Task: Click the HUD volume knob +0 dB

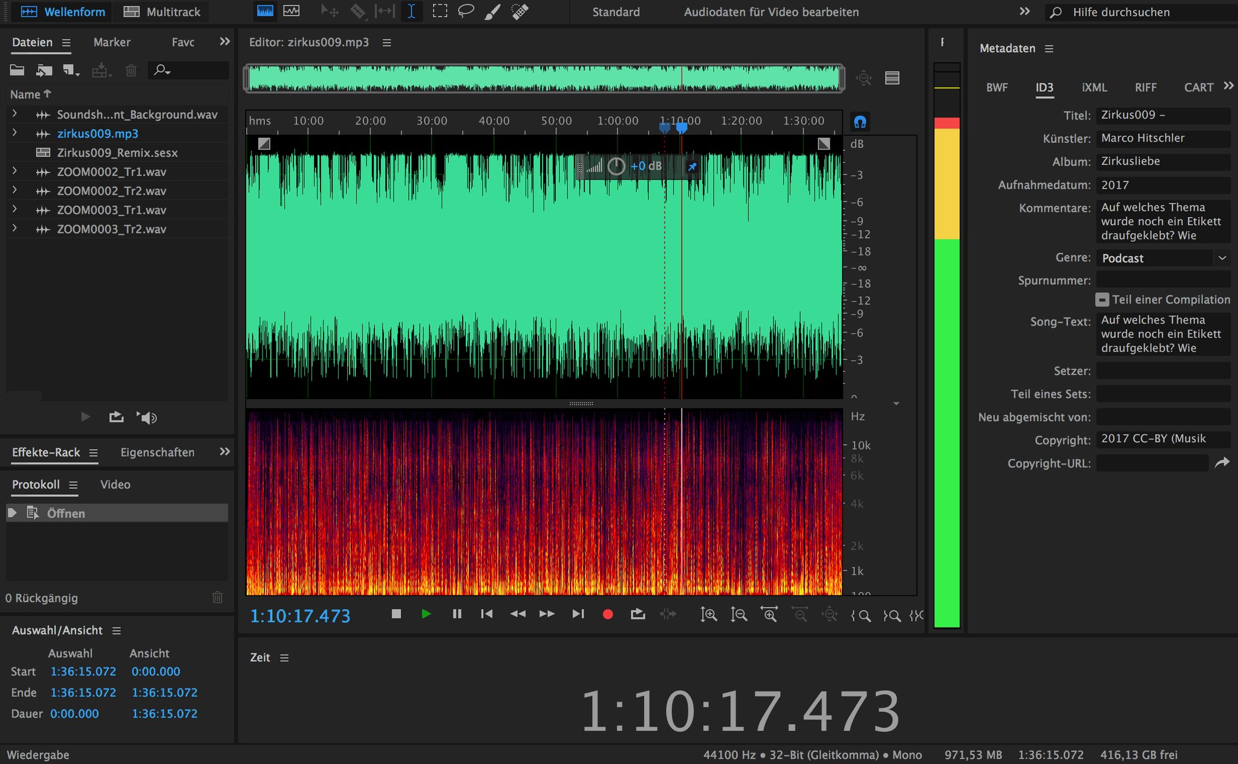Action: click(616, 166)
